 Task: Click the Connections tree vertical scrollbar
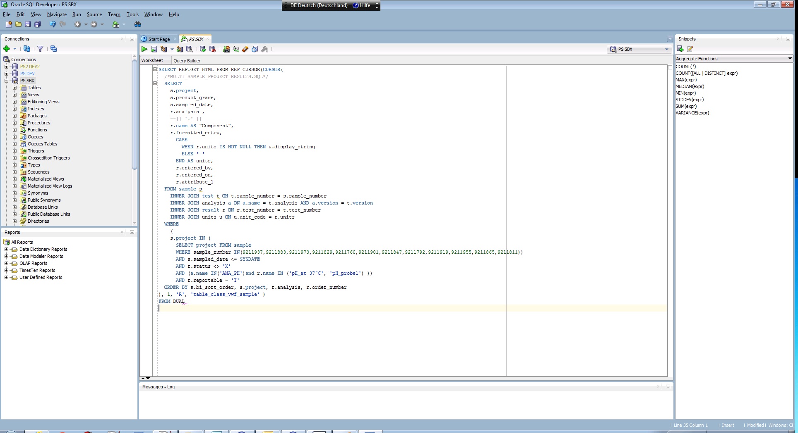coord(134,116)
